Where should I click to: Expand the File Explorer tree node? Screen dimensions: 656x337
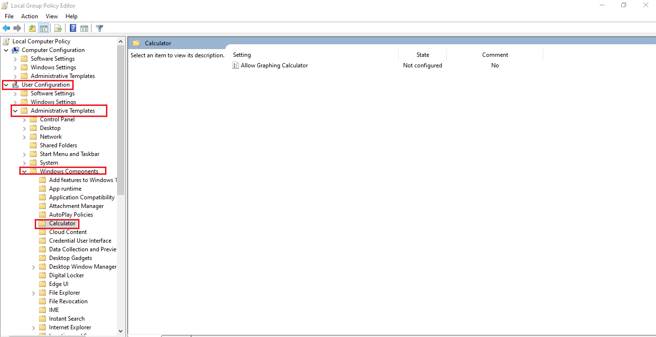click(x=33, y=293)
